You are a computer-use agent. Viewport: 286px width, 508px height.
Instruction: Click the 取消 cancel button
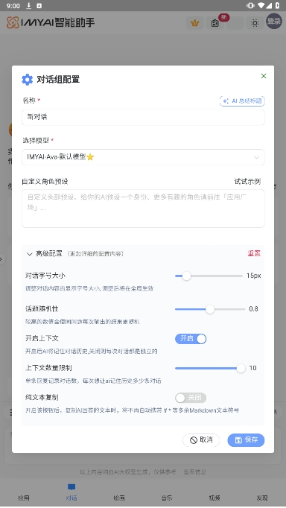point(201,440)
